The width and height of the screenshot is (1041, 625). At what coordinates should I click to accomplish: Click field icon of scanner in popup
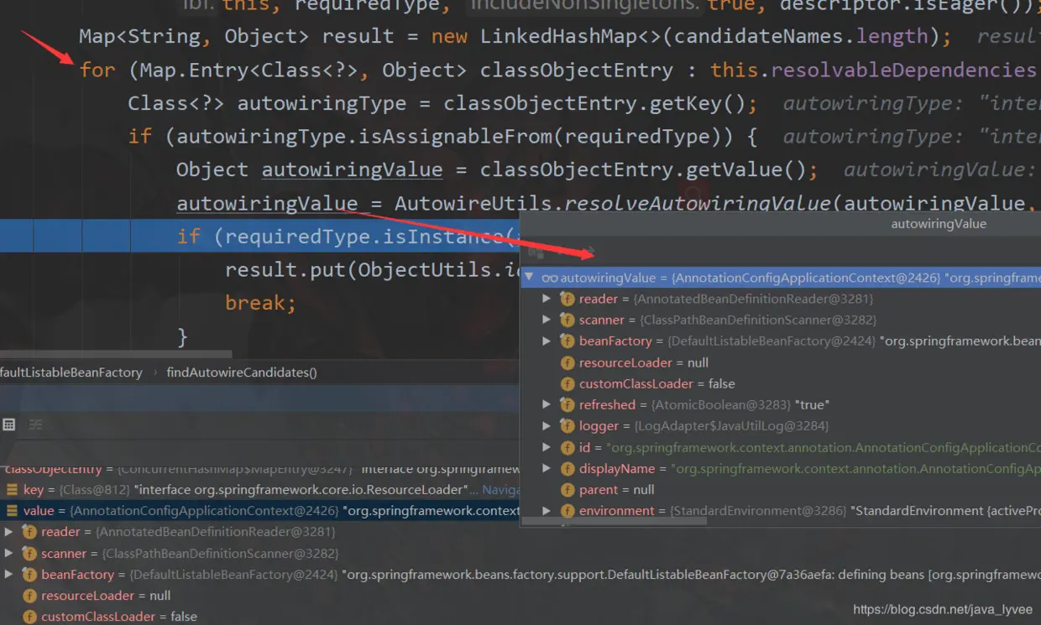pos(568,320)
